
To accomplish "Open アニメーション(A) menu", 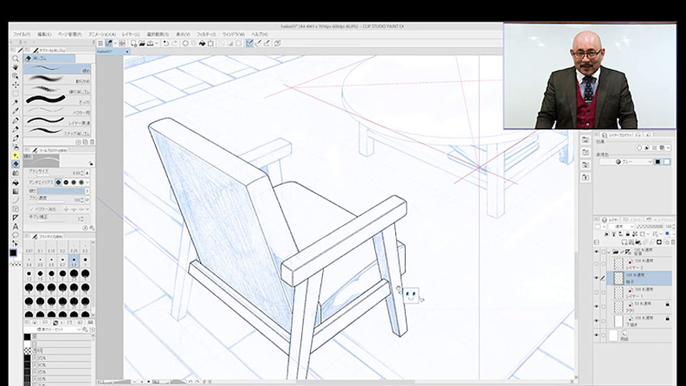I will point(102,34).
